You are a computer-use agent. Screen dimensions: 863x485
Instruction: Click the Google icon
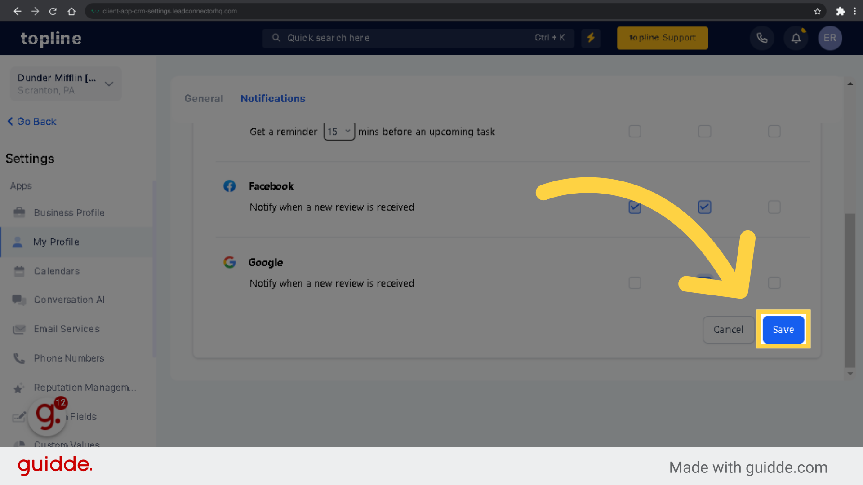tap(229, 261)
